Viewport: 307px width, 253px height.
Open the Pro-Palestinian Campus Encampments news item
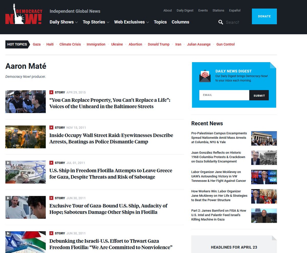pyautogui.click(x=219, y=138)
